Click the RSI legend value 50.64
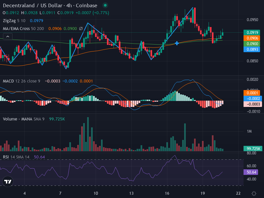 click(x=39, y=157)
